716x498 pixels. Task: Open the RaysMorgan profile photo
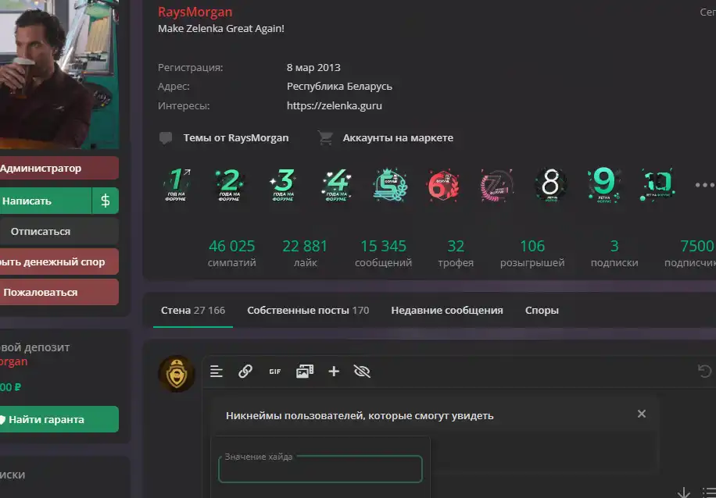click(x=59, y=74)
